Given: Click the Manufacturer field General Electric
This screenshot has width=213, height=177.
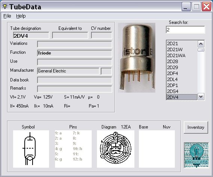Looking at the screenshot, I should tap(68, 71).
